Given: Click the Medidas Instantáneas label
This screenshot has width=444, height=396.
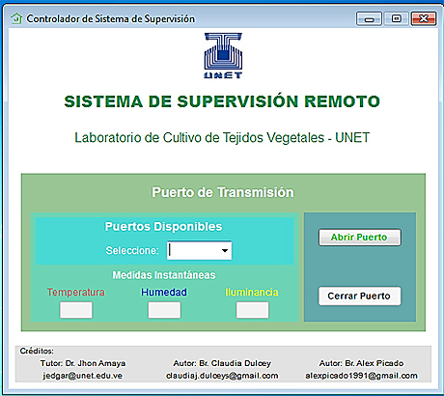Looking at the screenshot, I should tap(164, 275).
